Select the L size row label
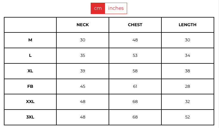This screenshot has height=128, width=219. (x=30, y=55)
